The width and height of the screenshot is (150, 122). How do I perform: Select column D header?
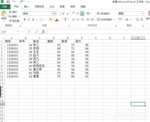(x=54, y=38)
